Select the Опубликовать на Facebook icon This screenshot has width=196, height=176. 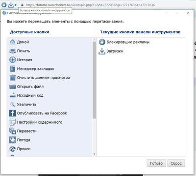click(12, 113)
